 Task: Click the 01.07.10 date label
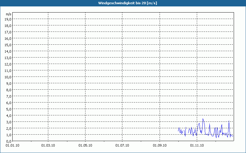(122, 146)
